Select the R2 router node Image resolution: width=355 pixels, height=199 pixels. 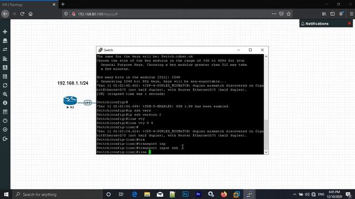click(x=70, y=101)
